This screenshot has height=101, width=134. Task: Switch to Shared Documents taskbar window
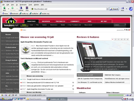pos(36,99)
